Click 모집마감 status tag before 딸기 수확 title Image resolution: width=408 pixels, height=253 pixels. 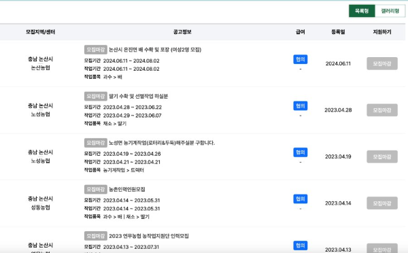[x=95, y=96]
